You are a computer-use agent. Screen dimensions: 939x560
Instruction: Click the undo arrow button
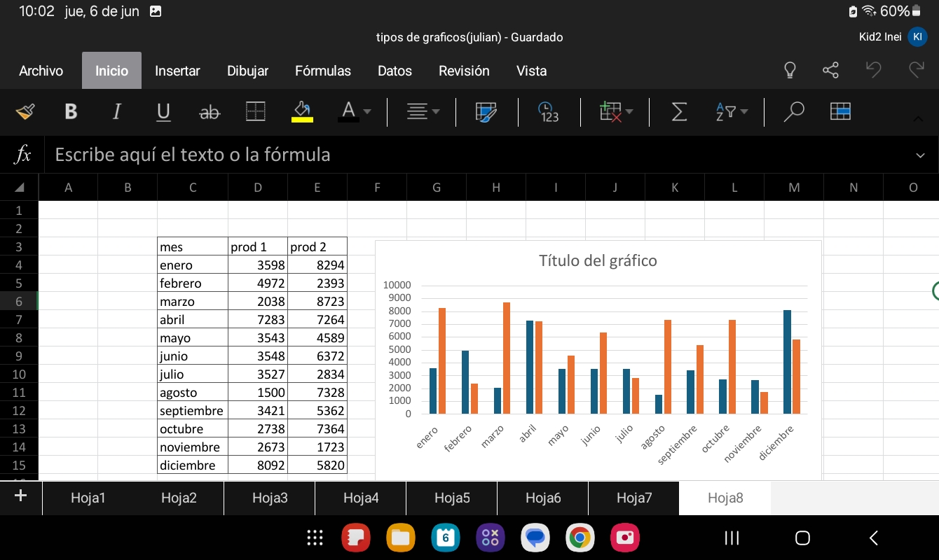click(x=873, y=70)
